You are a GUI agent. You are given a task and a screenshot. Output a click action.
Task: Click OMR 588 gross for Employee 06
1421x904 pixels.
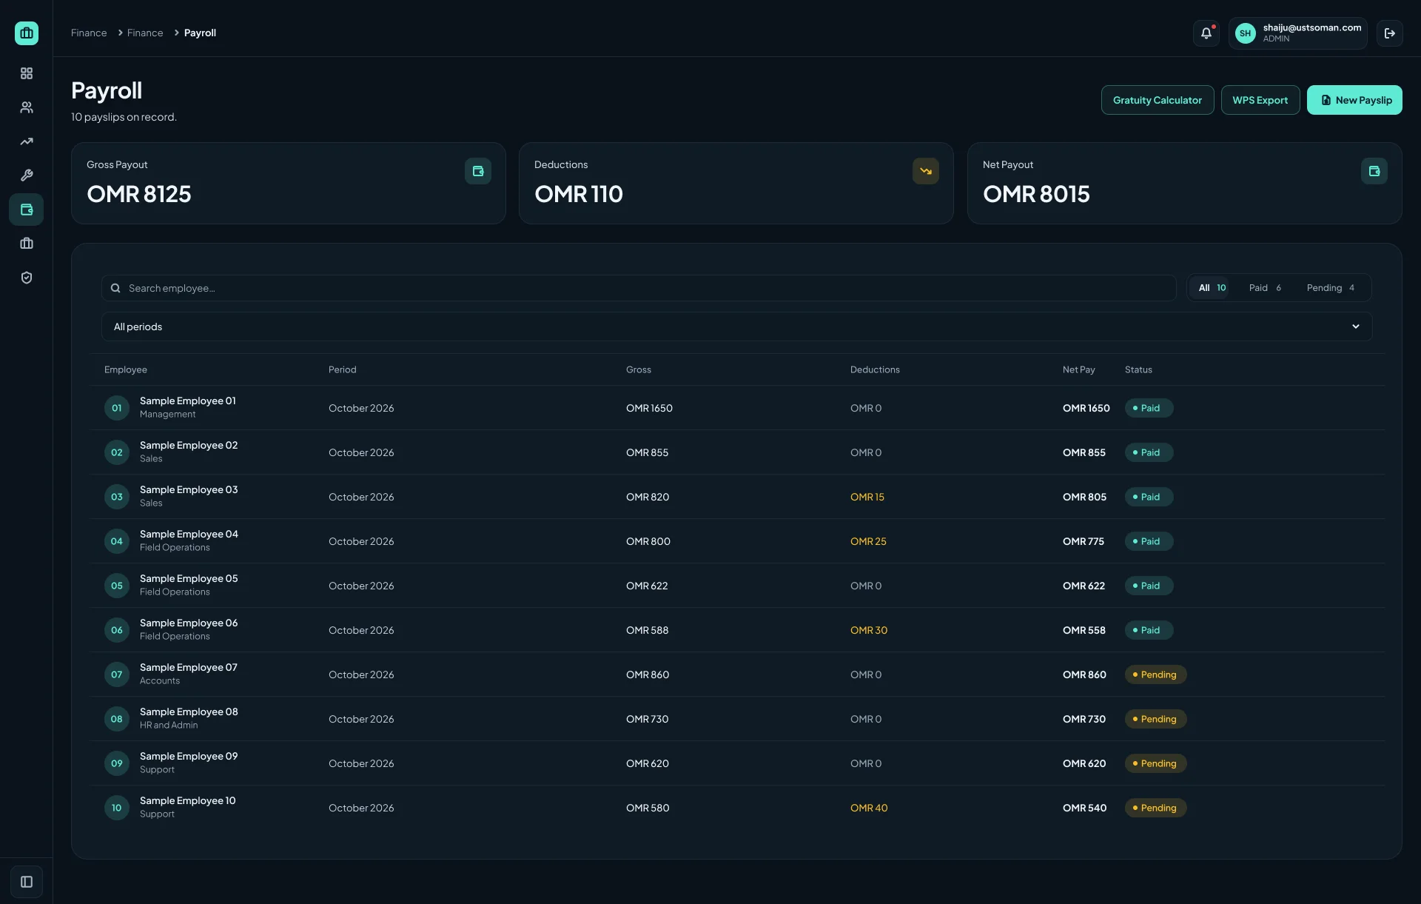tap(647, 630)
